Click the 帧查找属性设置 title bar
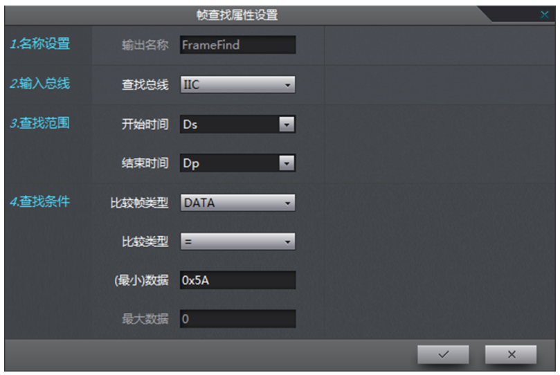 point(237,15)
